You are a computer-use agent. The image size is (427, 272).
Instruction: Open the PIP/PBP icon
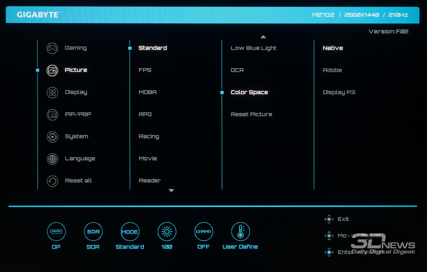(x=52, y=115)
